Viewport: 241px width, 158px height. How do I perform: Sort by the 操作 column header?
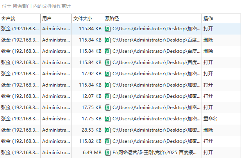click(221, 18)
